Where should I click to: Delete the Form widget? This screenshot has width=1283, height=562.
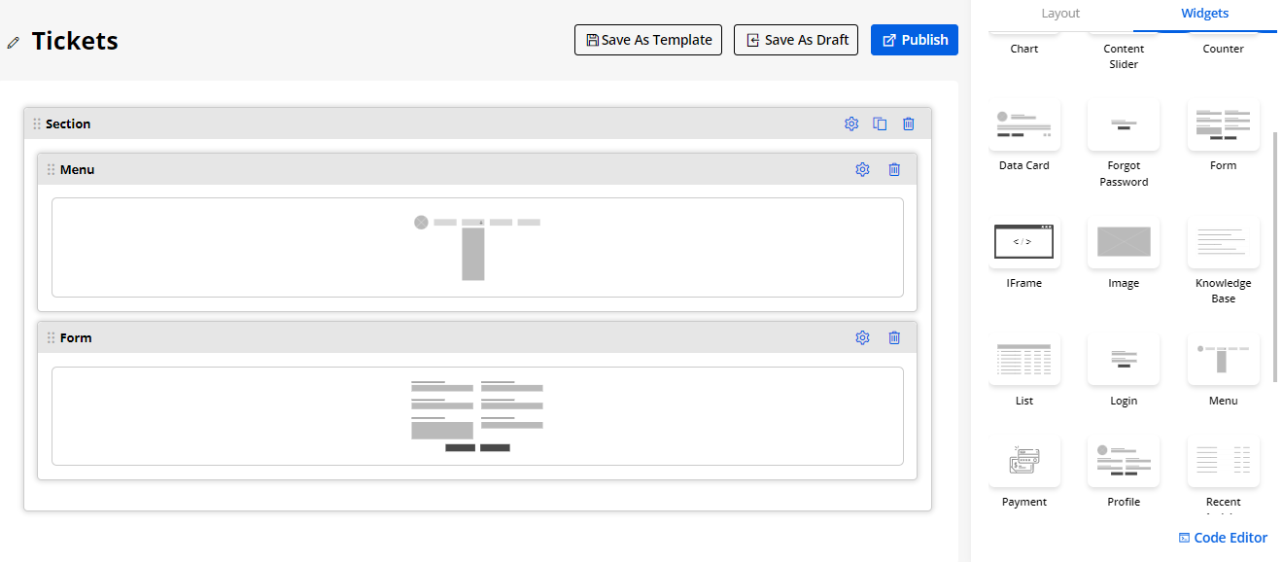[894, 337]
